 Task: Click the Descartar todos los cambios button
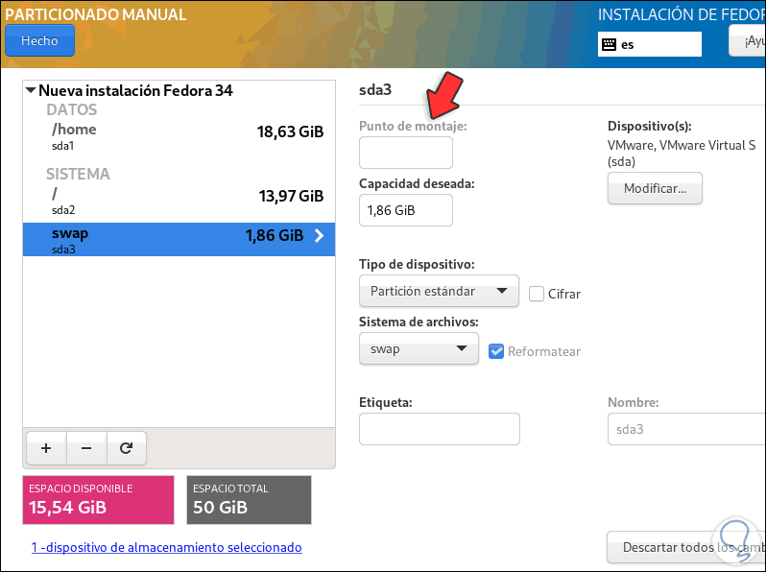[x=685, y=547]
